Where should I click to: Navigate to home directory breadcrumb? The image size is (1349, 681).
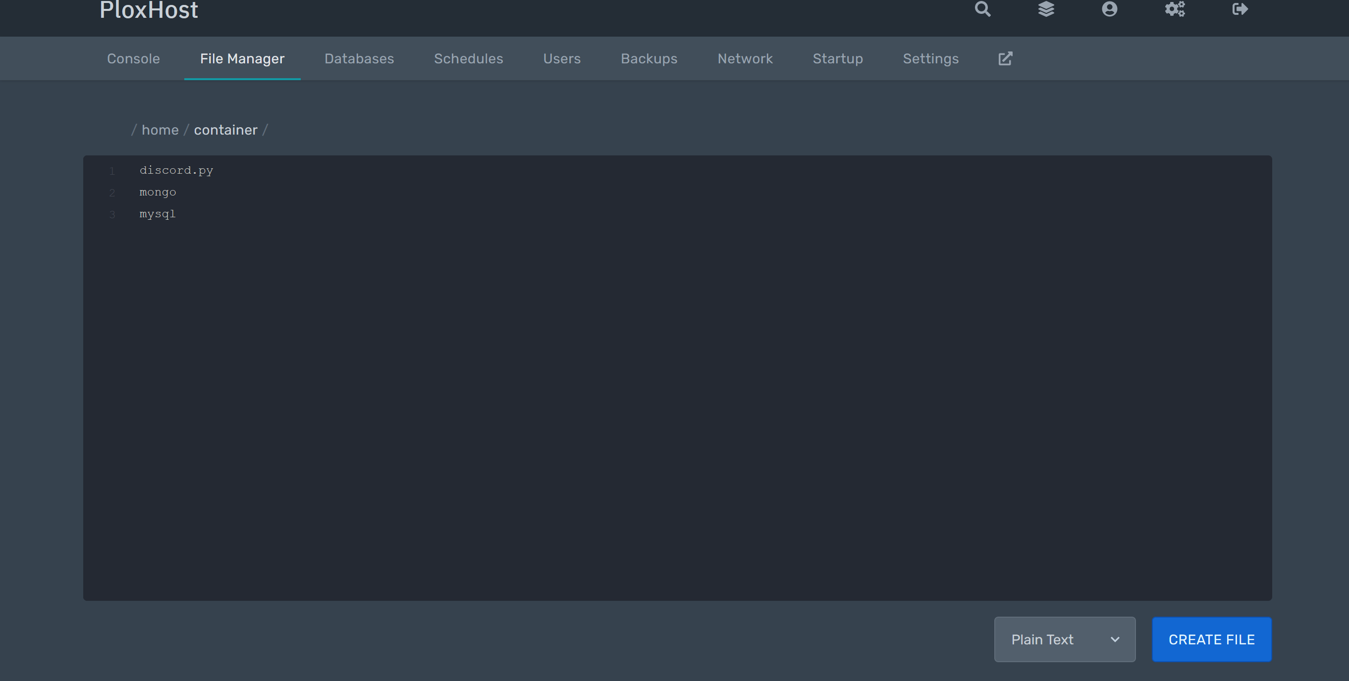(160, 130)
